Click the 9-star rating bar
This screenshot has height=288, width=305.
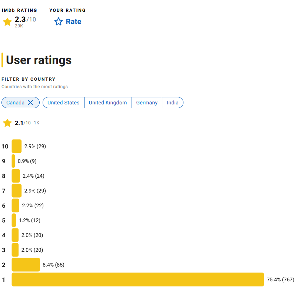13,161
